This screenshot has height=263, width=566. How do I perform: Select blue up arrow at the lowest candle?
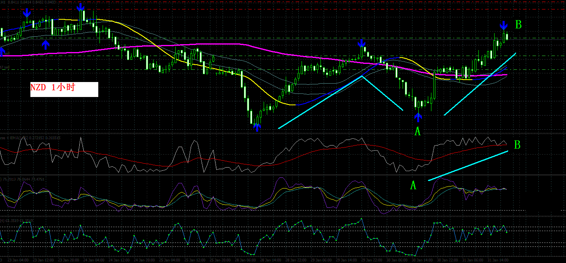(x=257, y=127)
